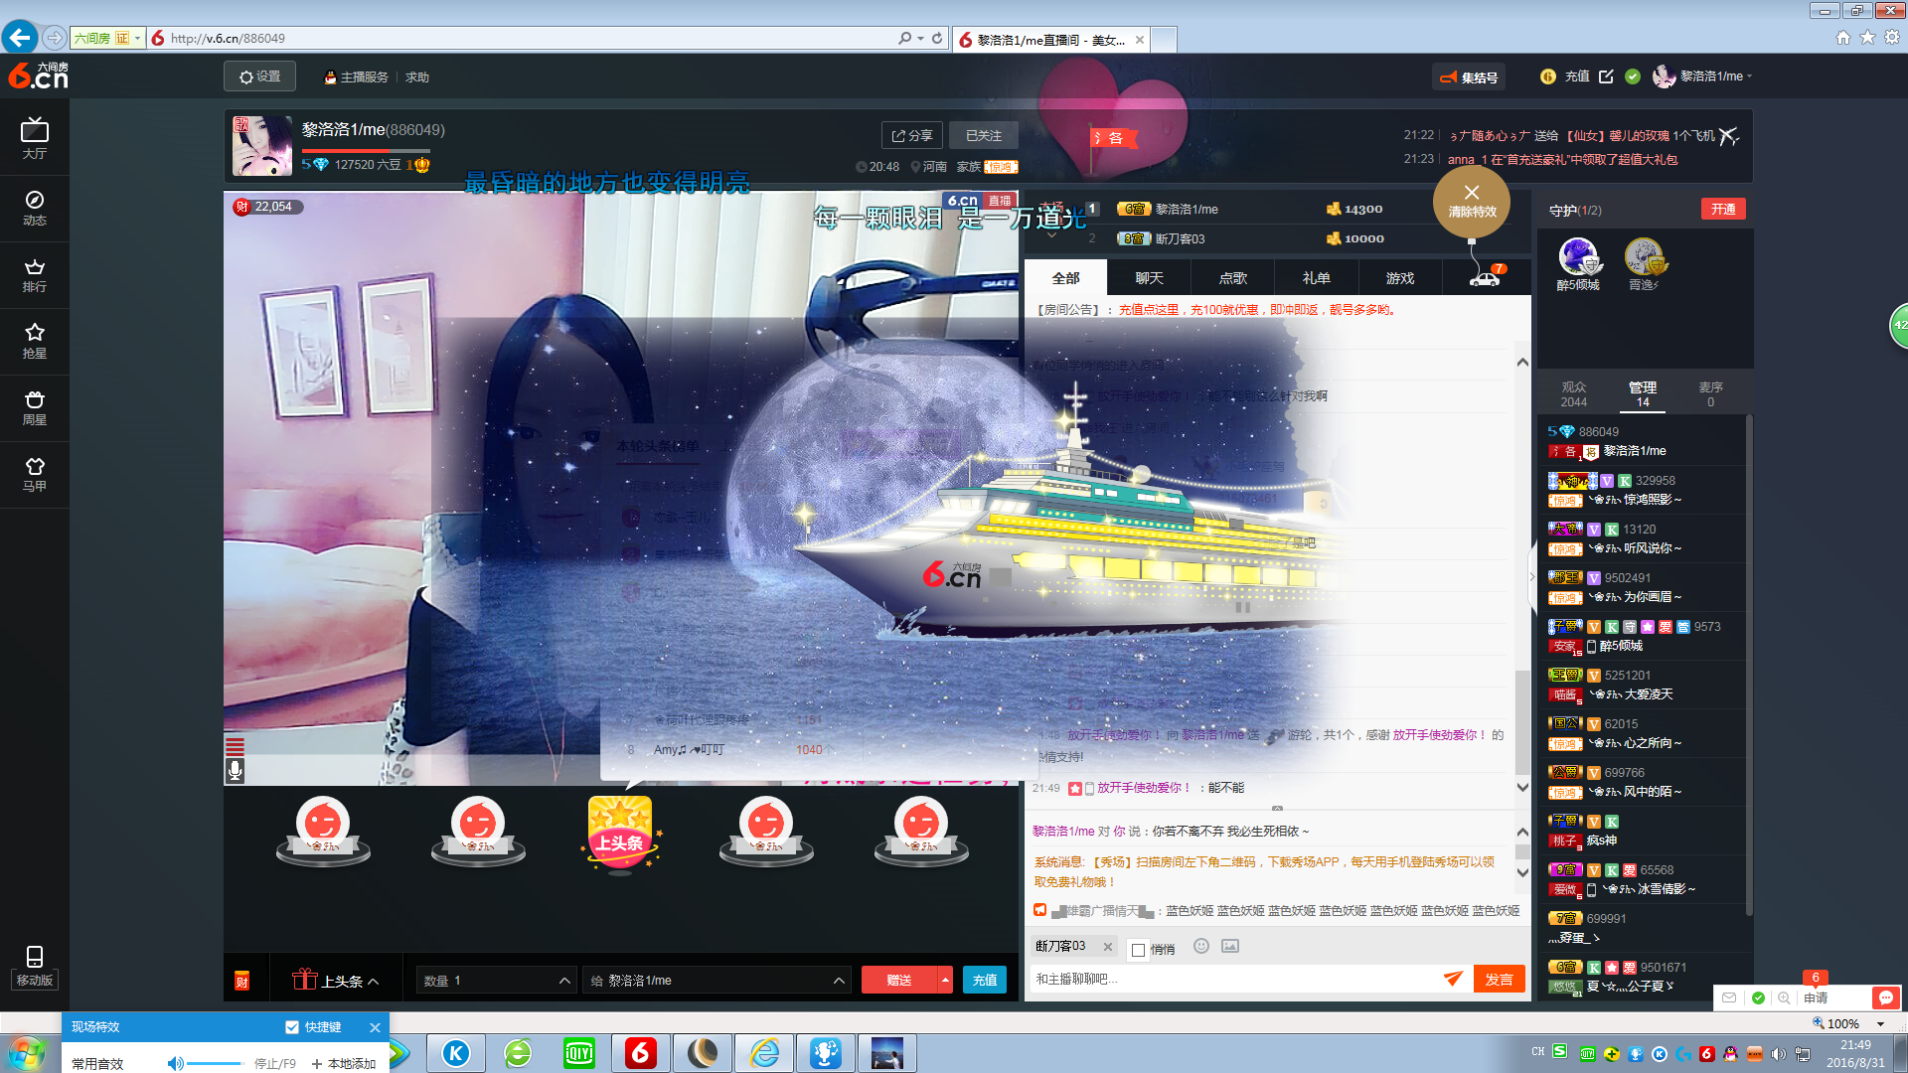Click the 醉5倾城 guardian avatar
Image resolution: width=1908 pixels, height=1073 pixels.
[1578, 256]
